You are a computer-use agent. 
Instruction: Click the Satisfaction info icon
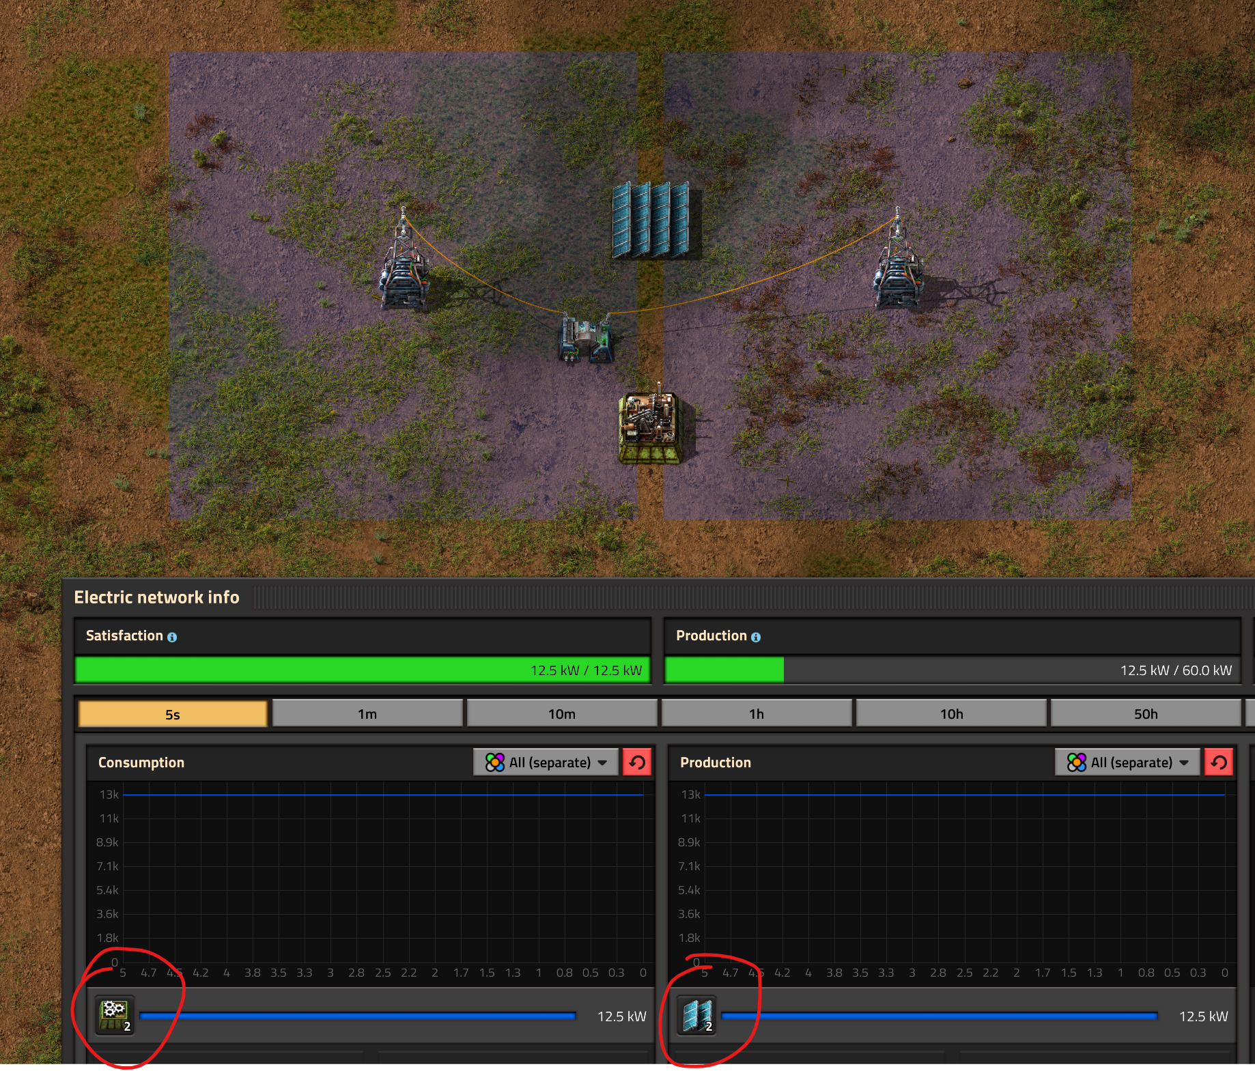pos(172,637)
